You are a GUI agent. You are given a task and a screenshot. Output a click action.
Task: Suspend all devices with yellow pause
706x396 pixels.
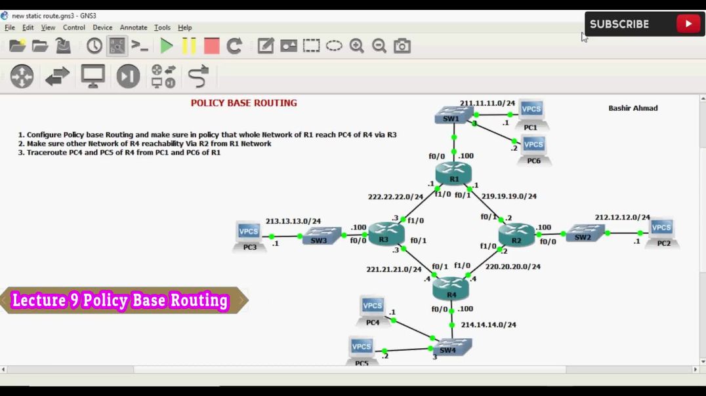[x=189, y=46]
